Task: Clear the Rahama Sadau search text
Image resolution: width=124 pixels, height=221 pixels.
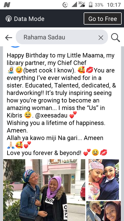Action: (x=101, y=38)
